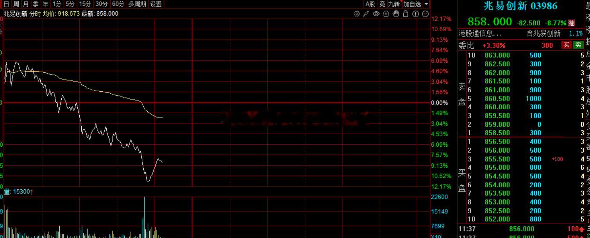Select ask level 9 price 862.500
This screenshot has width=590, height=238.
click(x=497, y=64)
